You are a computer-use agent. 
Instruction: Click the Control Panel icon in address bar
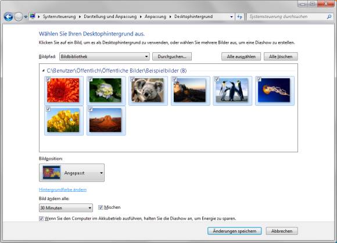(x=33, y=16)
